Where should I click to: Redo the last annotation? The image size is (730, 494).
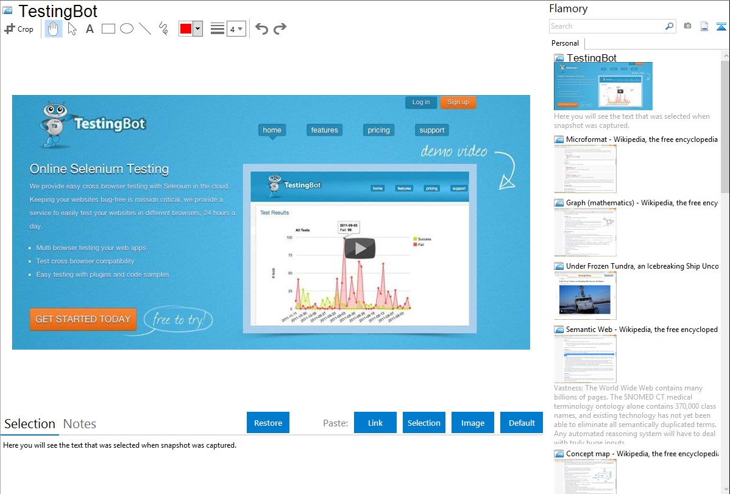click(280, 29)
